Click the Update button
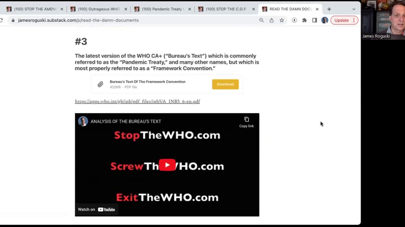 [x=341, y=20]
